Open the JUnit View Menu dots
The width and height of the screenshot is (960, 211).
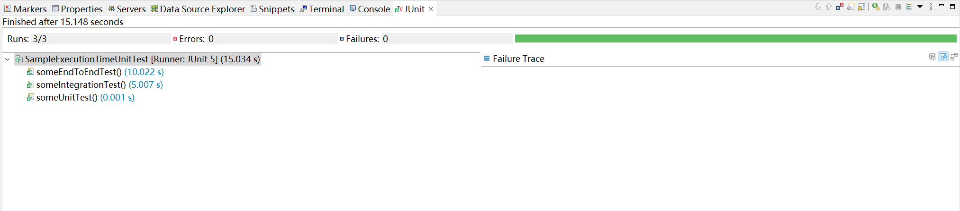(931, 7)
